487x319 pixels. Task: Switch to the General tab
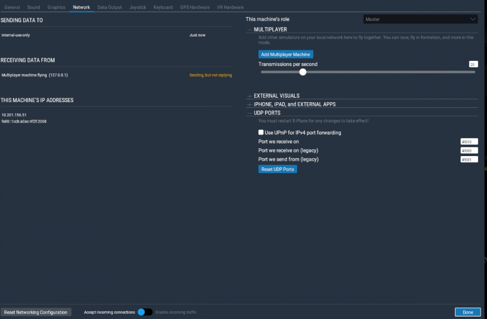(12, 7)
